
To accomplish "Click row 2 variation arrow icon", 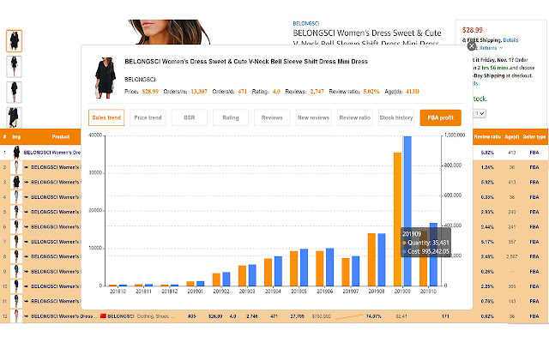I will point(26,167).
